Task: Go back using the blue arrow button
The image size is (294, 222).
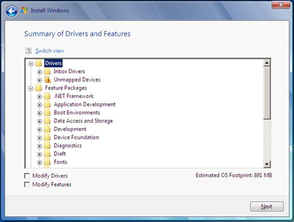Action: (11, 11)
